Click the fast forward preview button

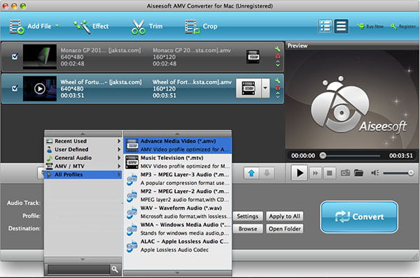point(315,173)
